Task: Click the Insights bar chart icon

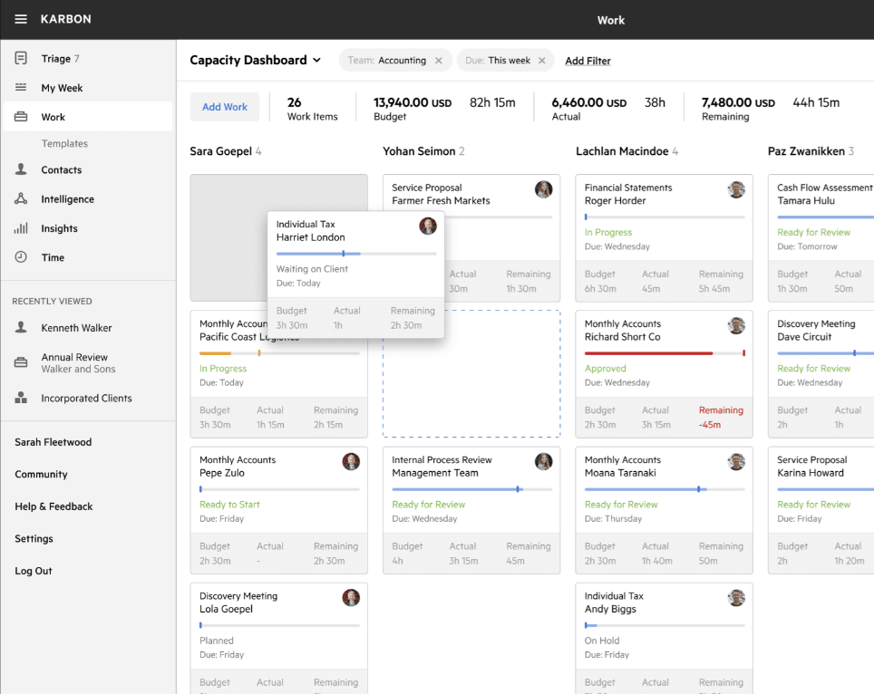Action: pos(21,228)
